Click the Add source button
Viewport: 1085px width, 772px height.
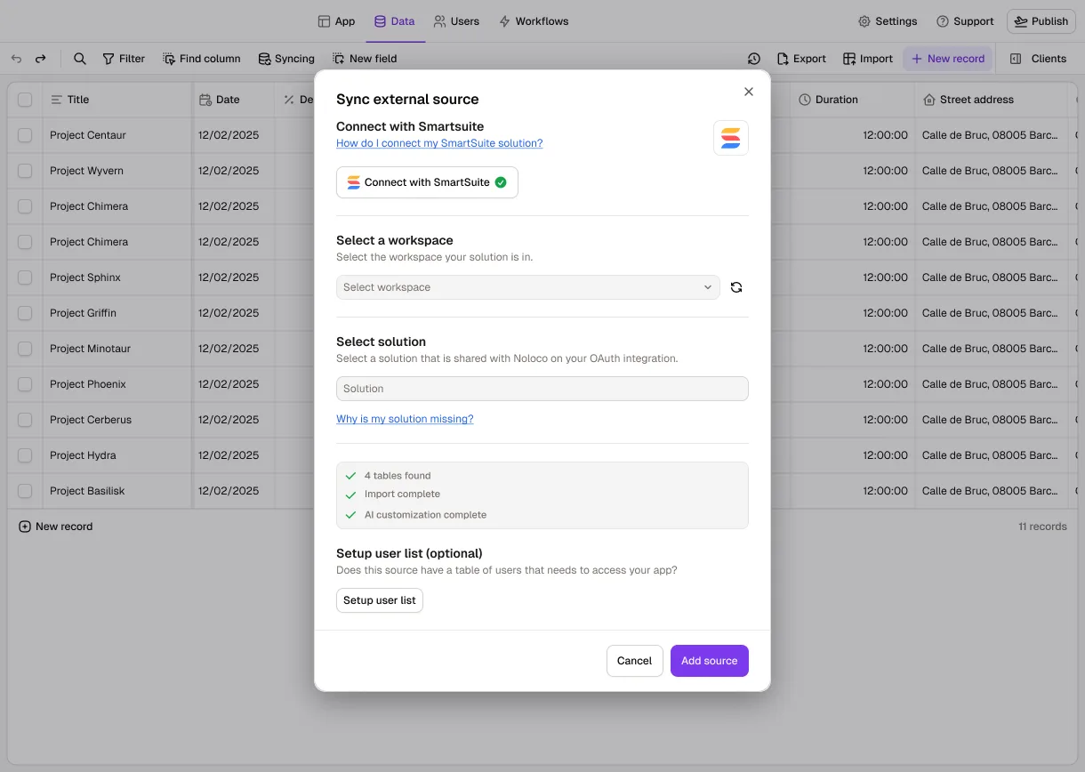pos(710,661)
